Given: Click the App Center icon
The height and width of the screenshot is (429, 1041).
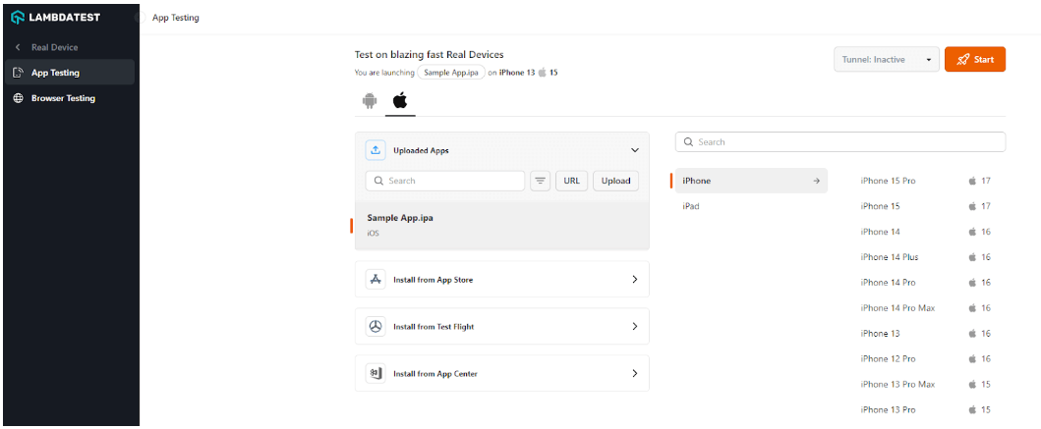Looking at the screenshot, I should pyautogui.click(x=376, y=374).
